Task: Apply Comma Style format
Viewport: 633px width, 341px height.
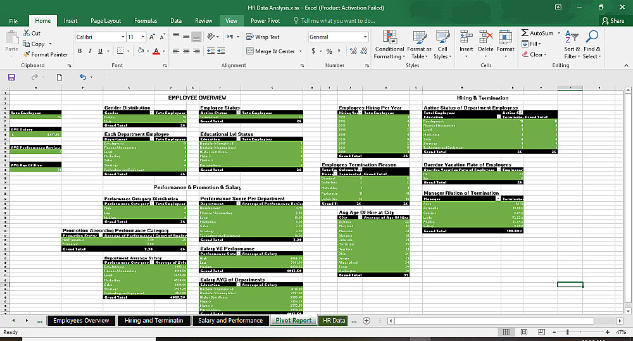Action: coord(339,51)
